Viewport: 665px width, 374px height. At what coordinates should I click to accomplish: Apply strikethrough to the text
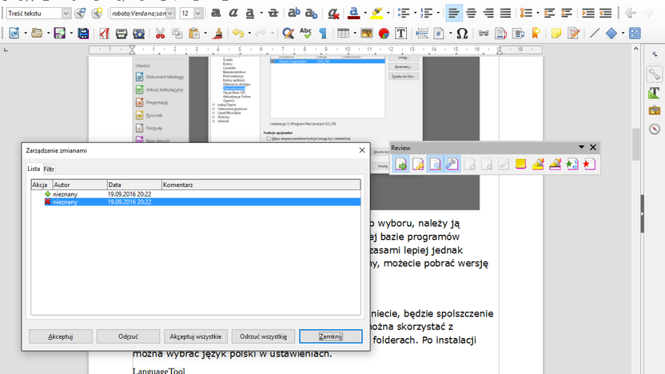tap(273, 13)
